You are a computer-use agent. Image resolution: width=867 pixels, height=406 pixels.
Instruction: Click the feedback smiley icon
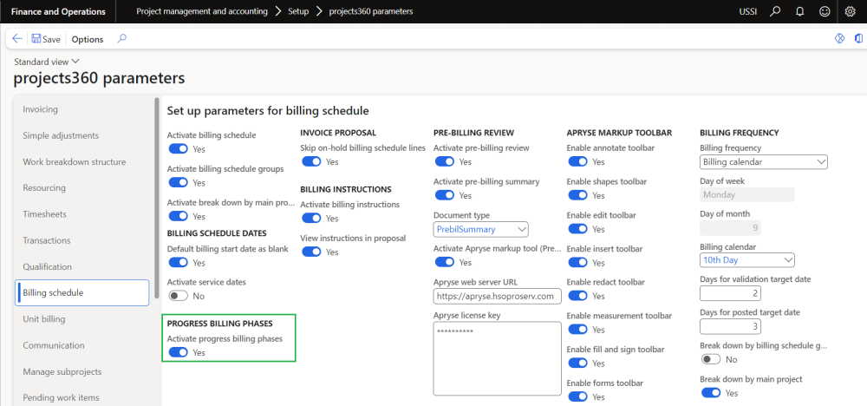pyautogui.click(x=823, y=12)
